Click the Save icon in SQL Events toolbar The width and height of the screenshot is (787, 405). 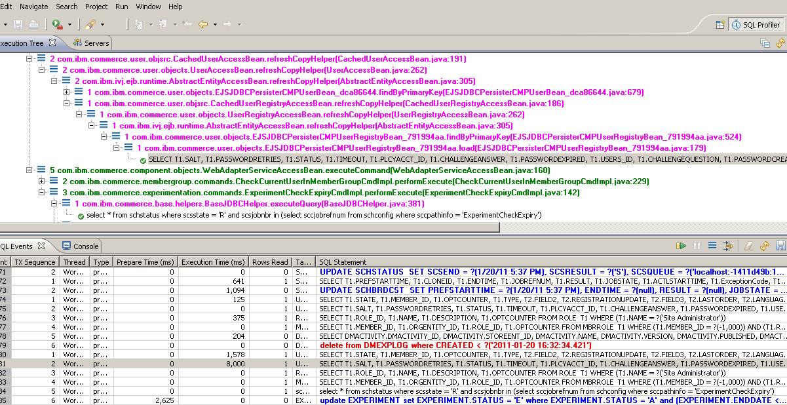point(780,246)
